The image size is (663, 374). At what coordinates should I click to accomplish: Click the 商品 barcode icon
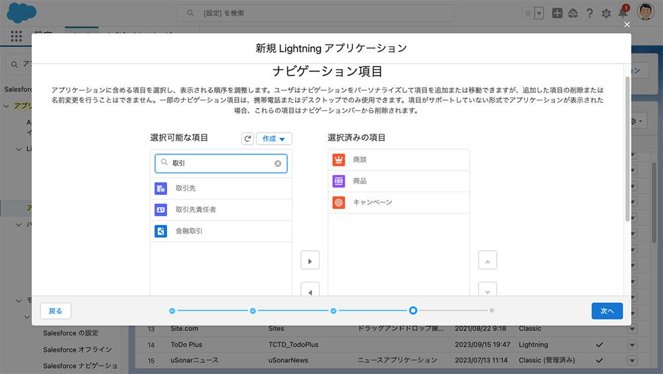point(339,181)
